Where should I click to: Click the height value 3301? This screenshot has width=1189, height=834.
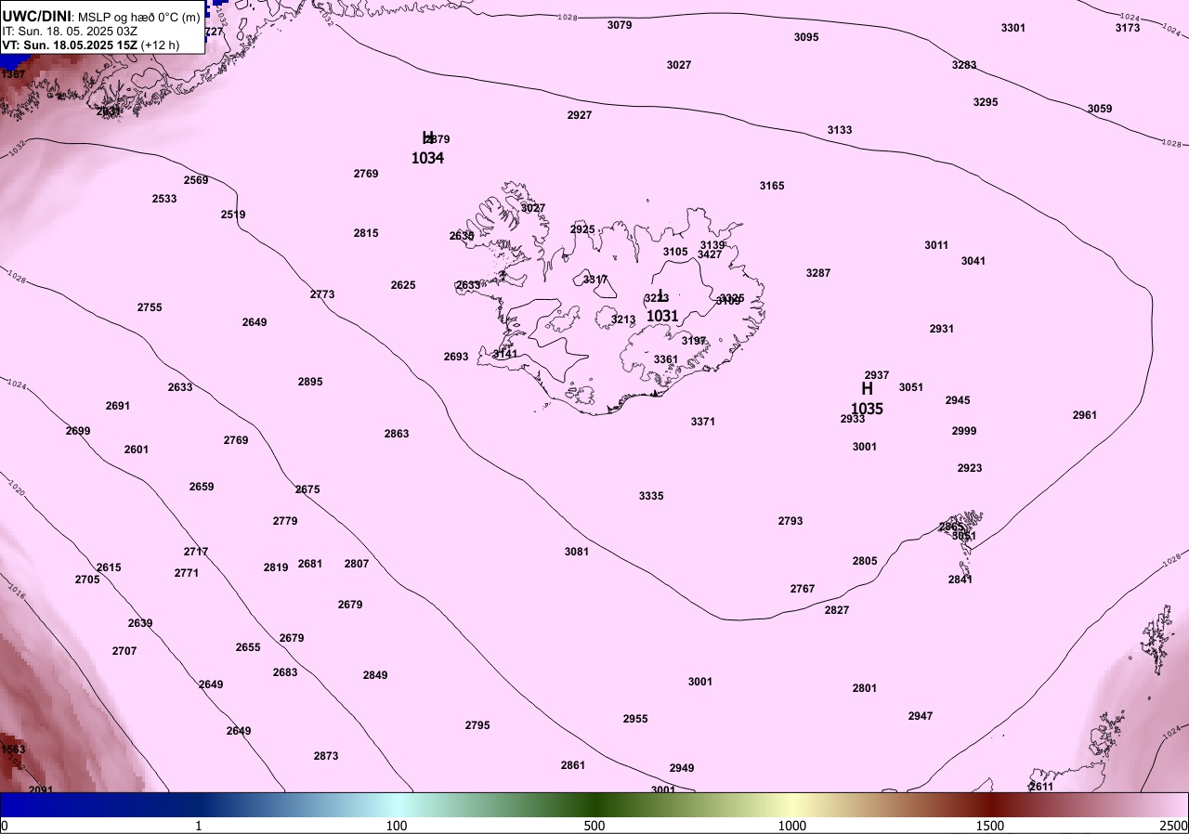(1013, 28)
